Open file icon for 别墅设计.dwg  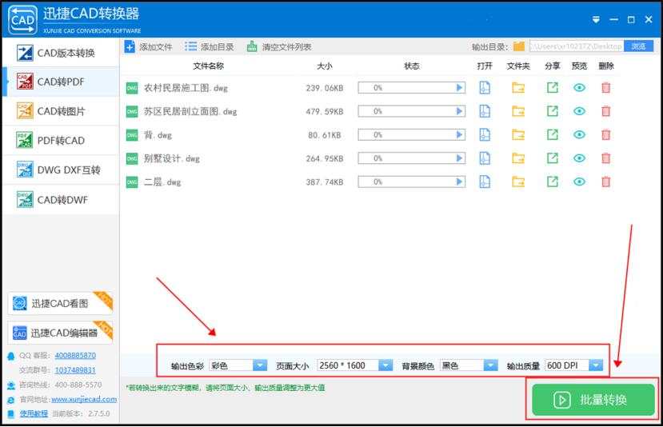485,158
